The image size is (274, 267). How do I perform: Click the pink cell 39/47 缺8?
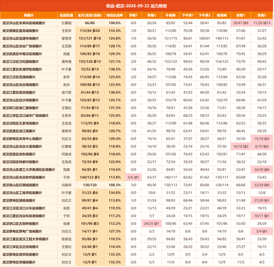coord(241,23)
